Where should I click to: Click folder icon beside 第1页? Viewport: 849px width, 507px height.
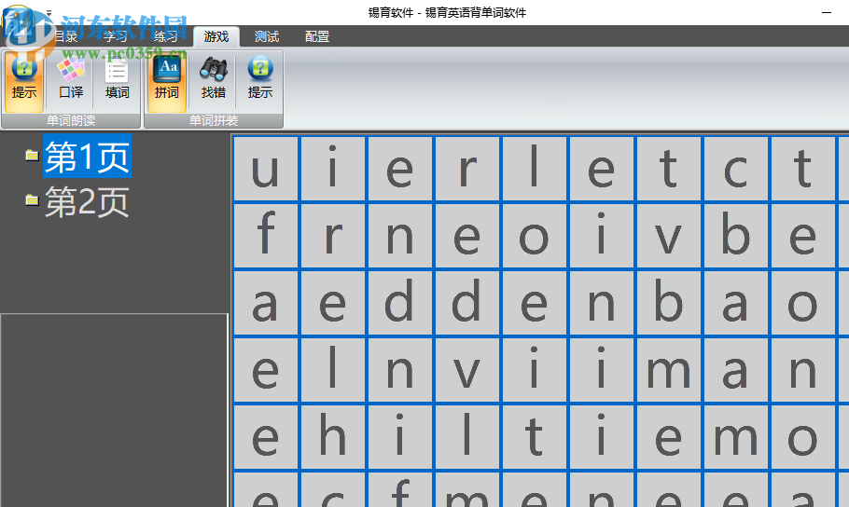[32, 156]
